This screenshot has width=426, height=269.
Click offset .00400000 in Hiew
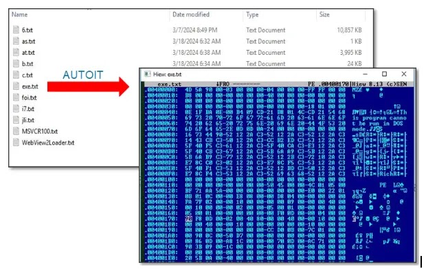click(161, 90)
